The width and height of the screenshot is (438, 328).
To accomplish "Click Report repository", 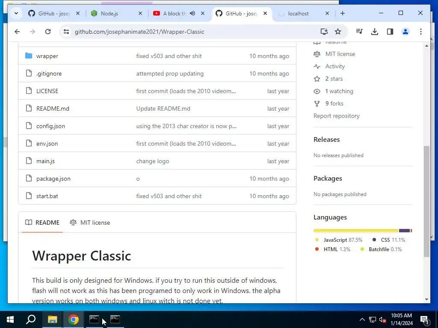I will pyautogui.click(x=337, y=116).
